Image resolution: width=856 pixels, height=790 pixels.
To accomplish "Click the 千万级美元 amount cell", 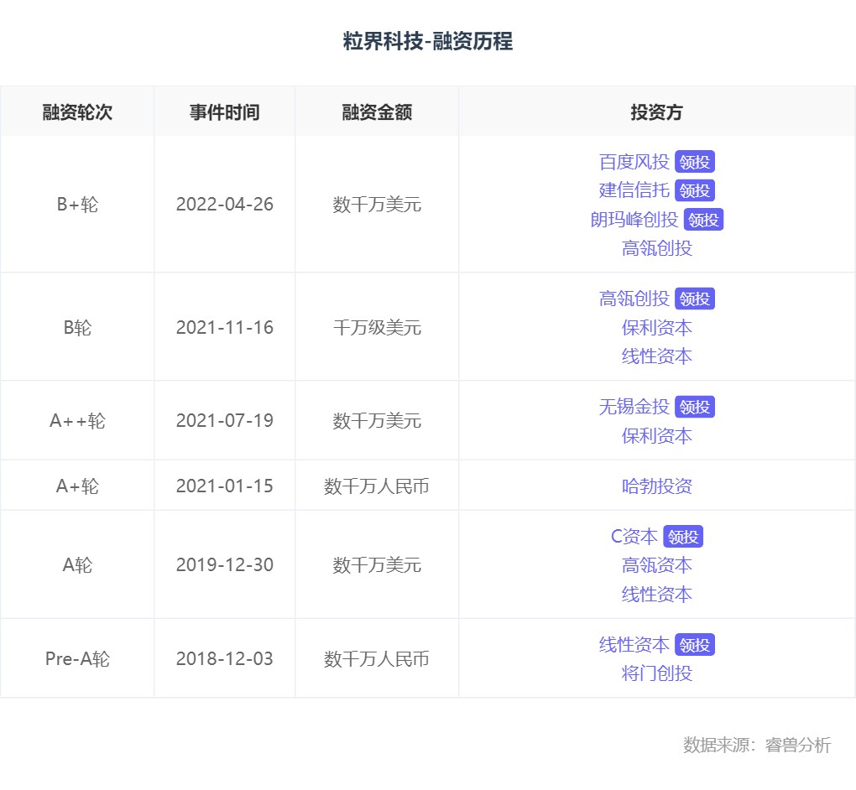I will 377,328.
